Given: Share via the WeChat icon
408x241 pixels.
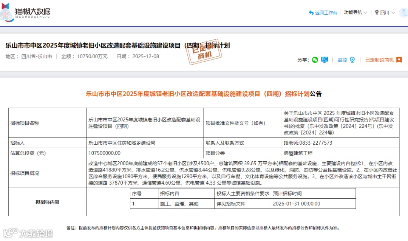Looking at the screenshot, I should pos(315,60).
